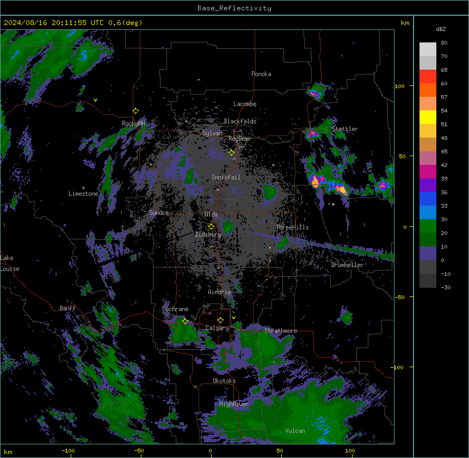
Task: Click the Sundre label
Action: coord(159,213)
